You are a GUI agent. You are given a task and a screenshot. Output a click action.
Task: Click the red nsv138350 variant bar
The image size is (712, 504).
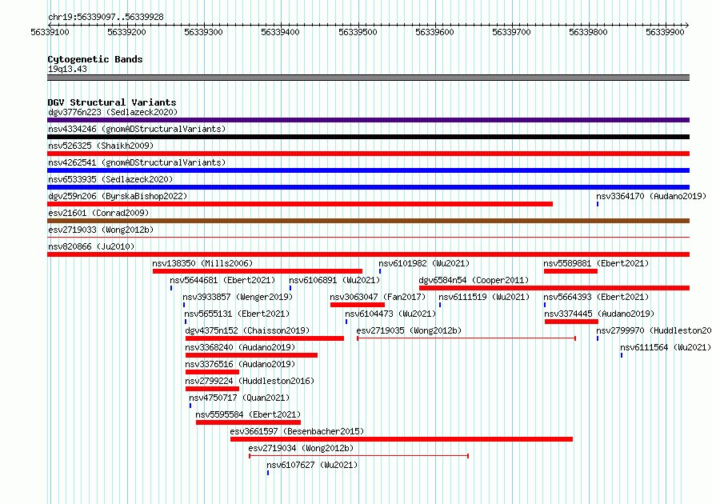point(258,271)
